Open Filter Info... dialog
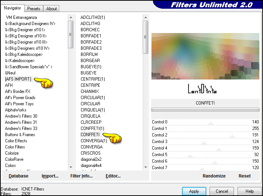 click(x=81, y=176)
